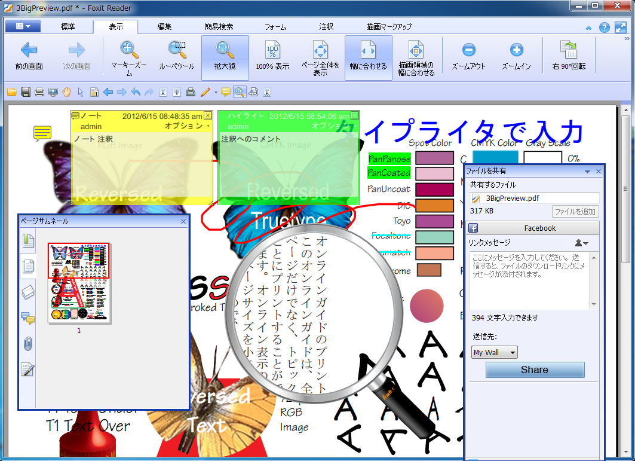
Task: Click the Facebook section header
Action: click(x=532, y=228)
